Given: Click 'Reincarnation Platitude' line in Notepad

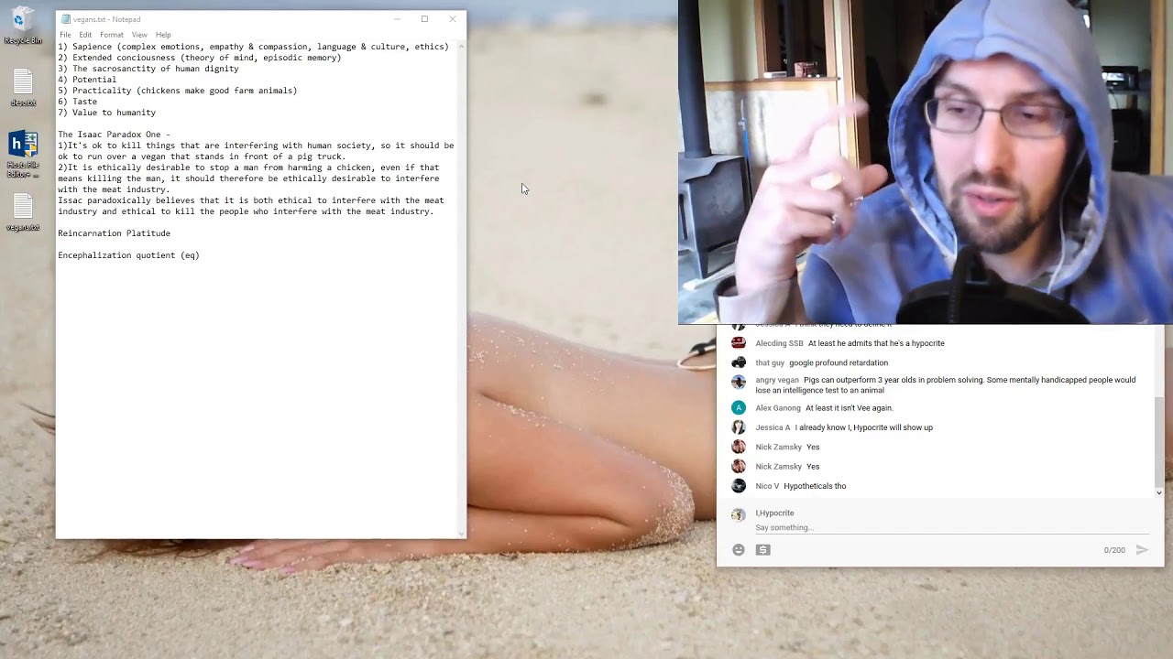Looking at the screenshot, I should (114, 233).
